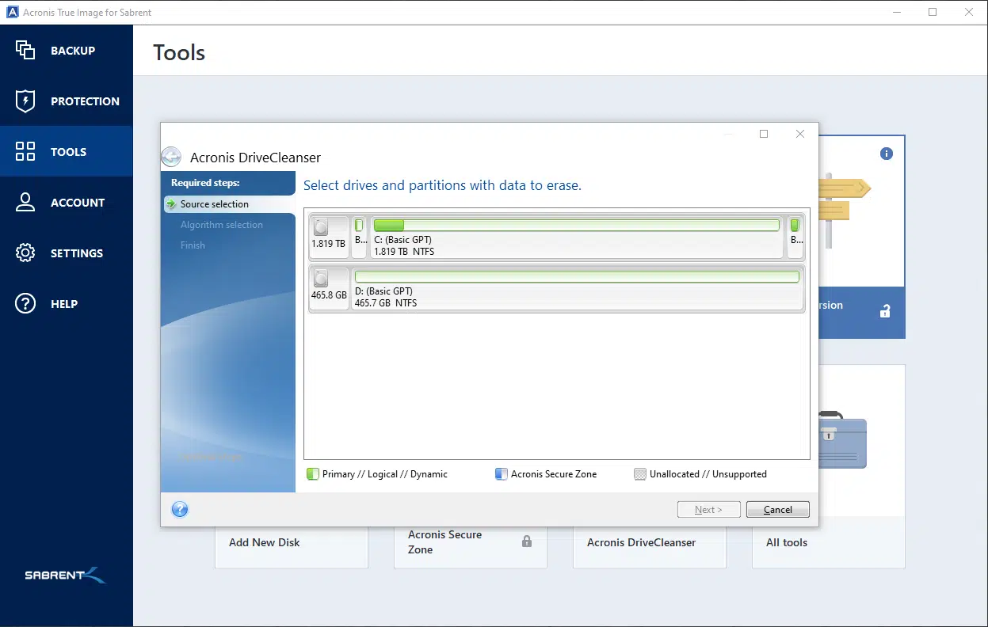
Task: Click the Finish step
Action: [193, 245]
